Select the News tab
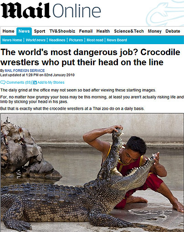 pyautogui.click(x=24, y=31)
